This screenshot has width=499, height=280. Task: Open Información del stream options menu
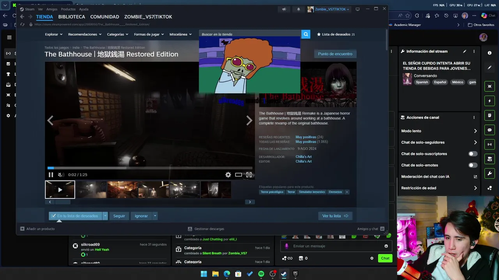[x=474, y=51]
